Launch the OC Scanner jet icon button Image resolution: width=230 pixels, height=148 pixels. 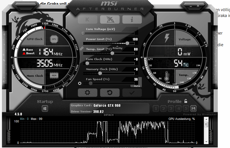(x=110, y=19)
